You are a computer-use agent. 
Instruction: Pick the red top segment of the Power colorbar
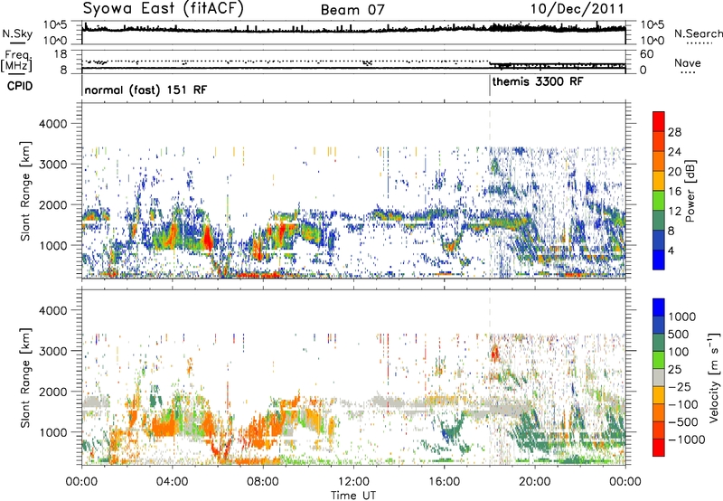click(659, 121)
